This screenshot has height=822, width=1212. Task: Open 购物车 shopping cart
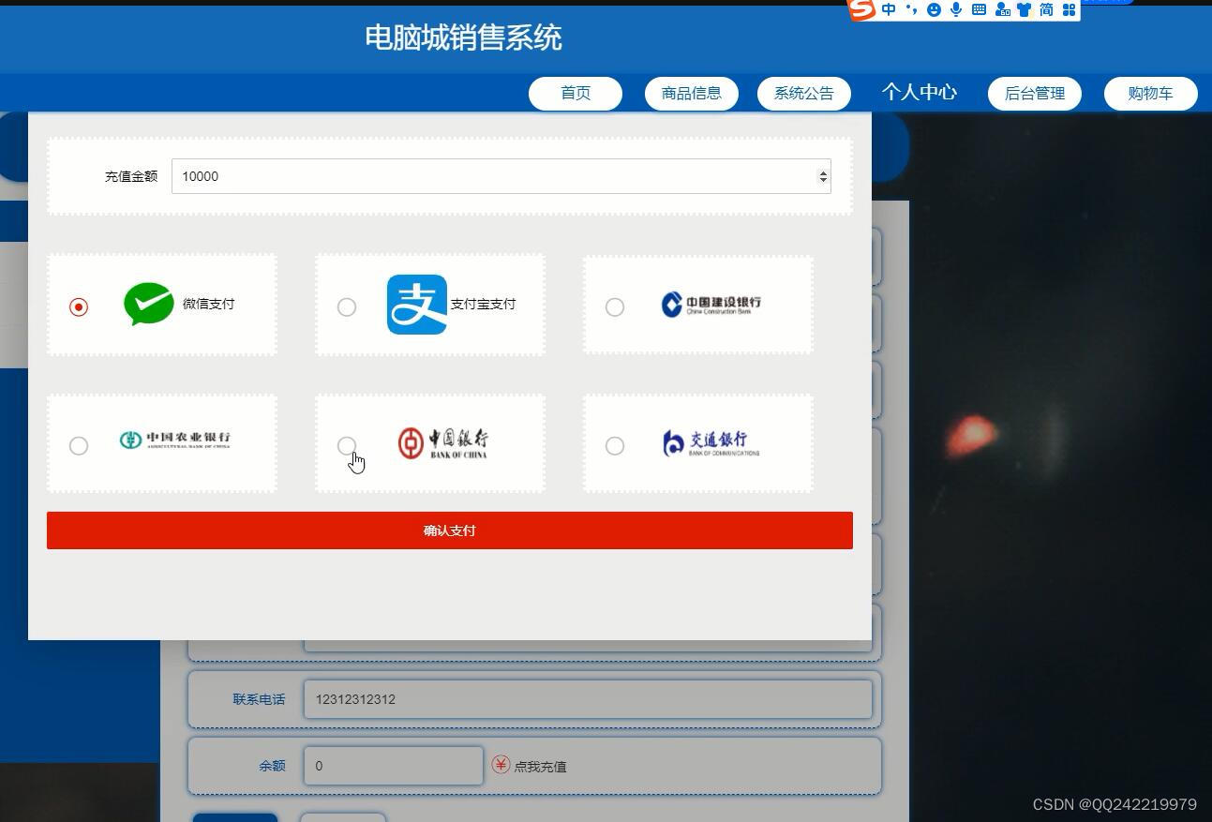(x=1151, y=93)
